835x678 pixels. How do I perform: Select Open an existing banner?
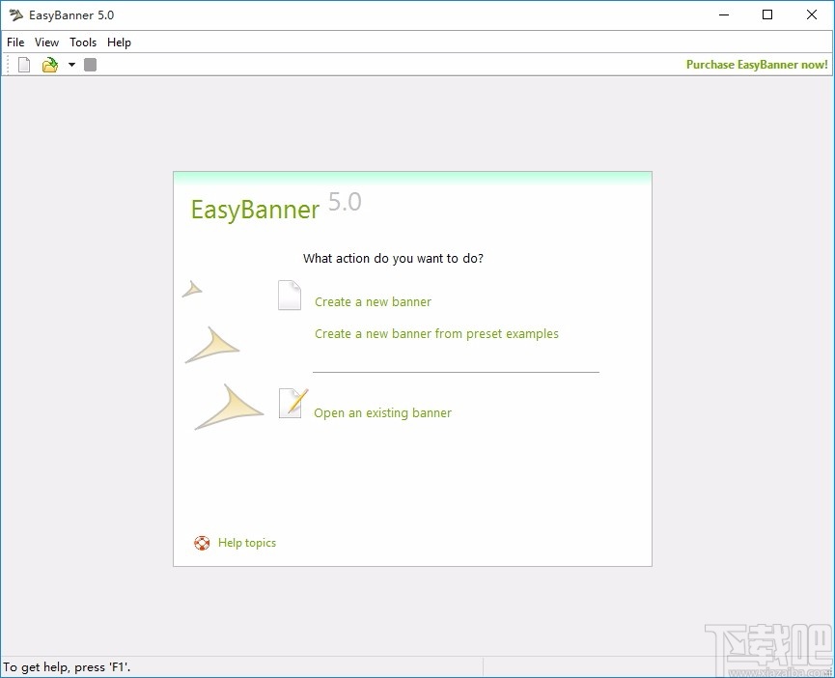pyautogui.click(x=382, y=412)
